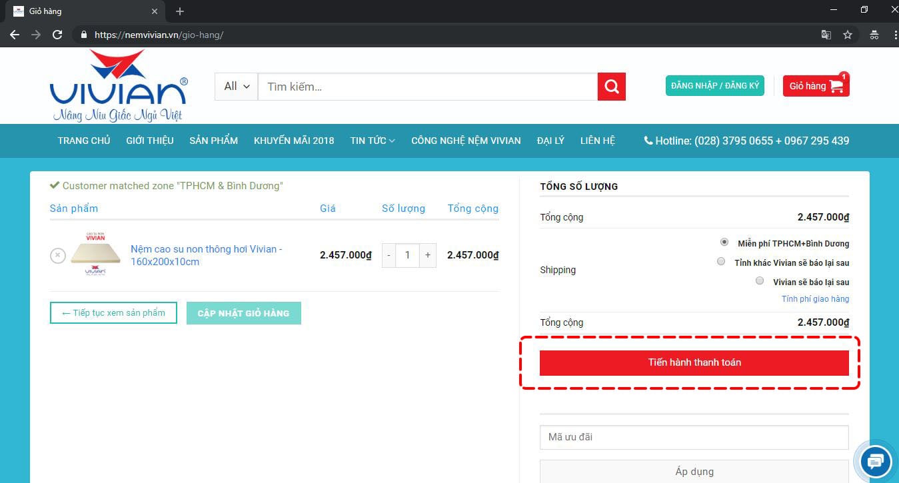899x483 pixels.
Task: Open the Chrome three-dot menu
Action: point(895,35)
